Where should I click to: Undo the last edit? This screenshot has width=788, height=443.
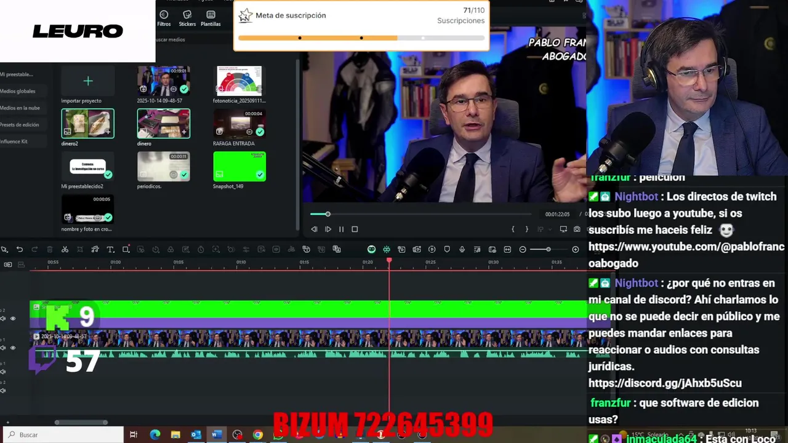pos(20,249)
